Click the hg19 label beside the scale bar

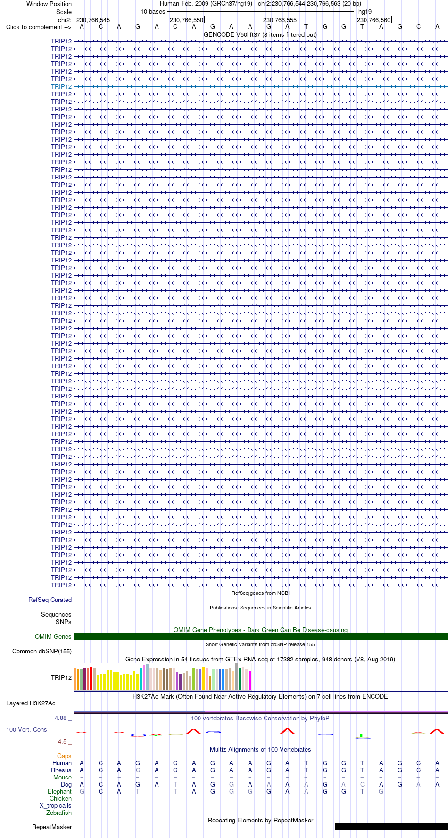click(x=365, y=12)
